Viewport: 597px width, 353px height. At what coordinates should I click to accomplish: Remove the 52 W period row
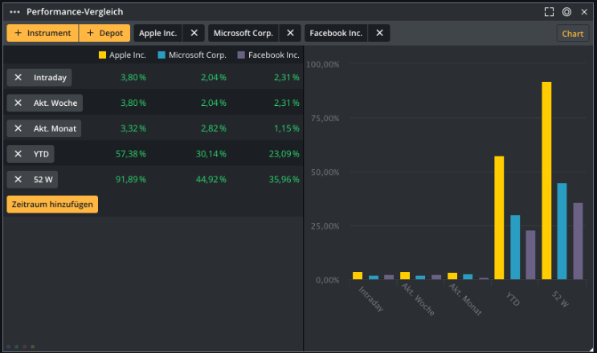pos(18,180)
